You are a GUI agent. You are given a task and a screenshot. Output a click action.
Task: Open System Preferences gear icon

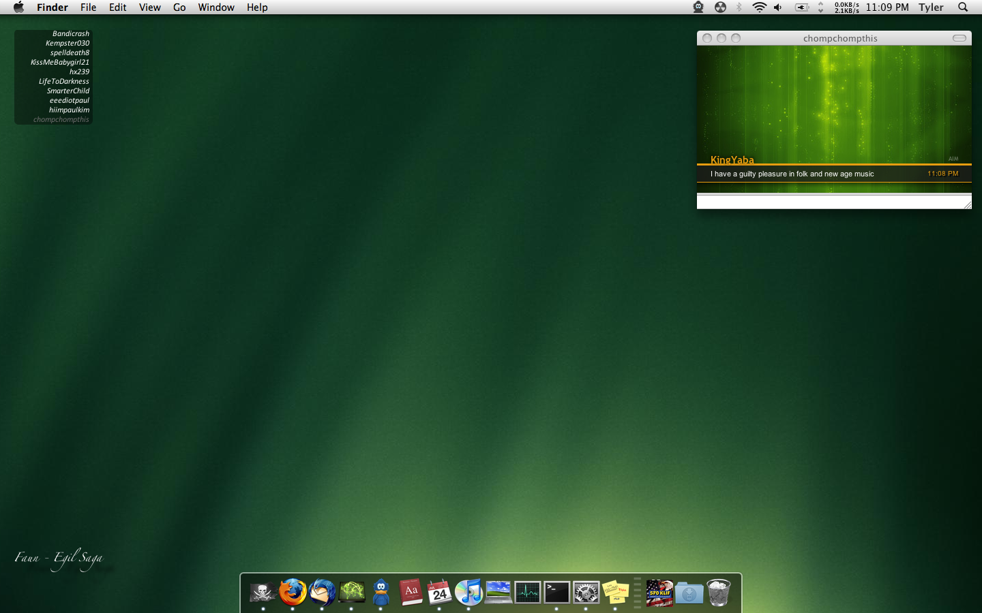click(x=586, y=593)
